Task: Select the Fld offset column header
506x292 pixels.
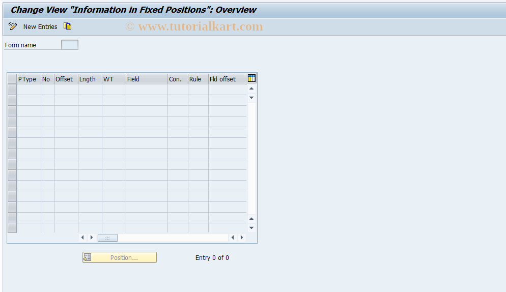Action: pyautogui.click(x=228, y=79)
